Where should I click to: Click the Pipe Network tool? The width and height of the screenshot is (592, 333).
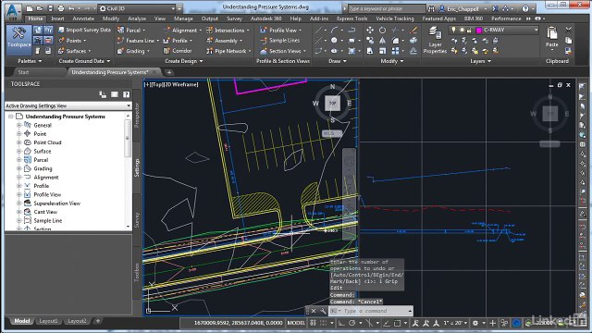click(228, 51)
